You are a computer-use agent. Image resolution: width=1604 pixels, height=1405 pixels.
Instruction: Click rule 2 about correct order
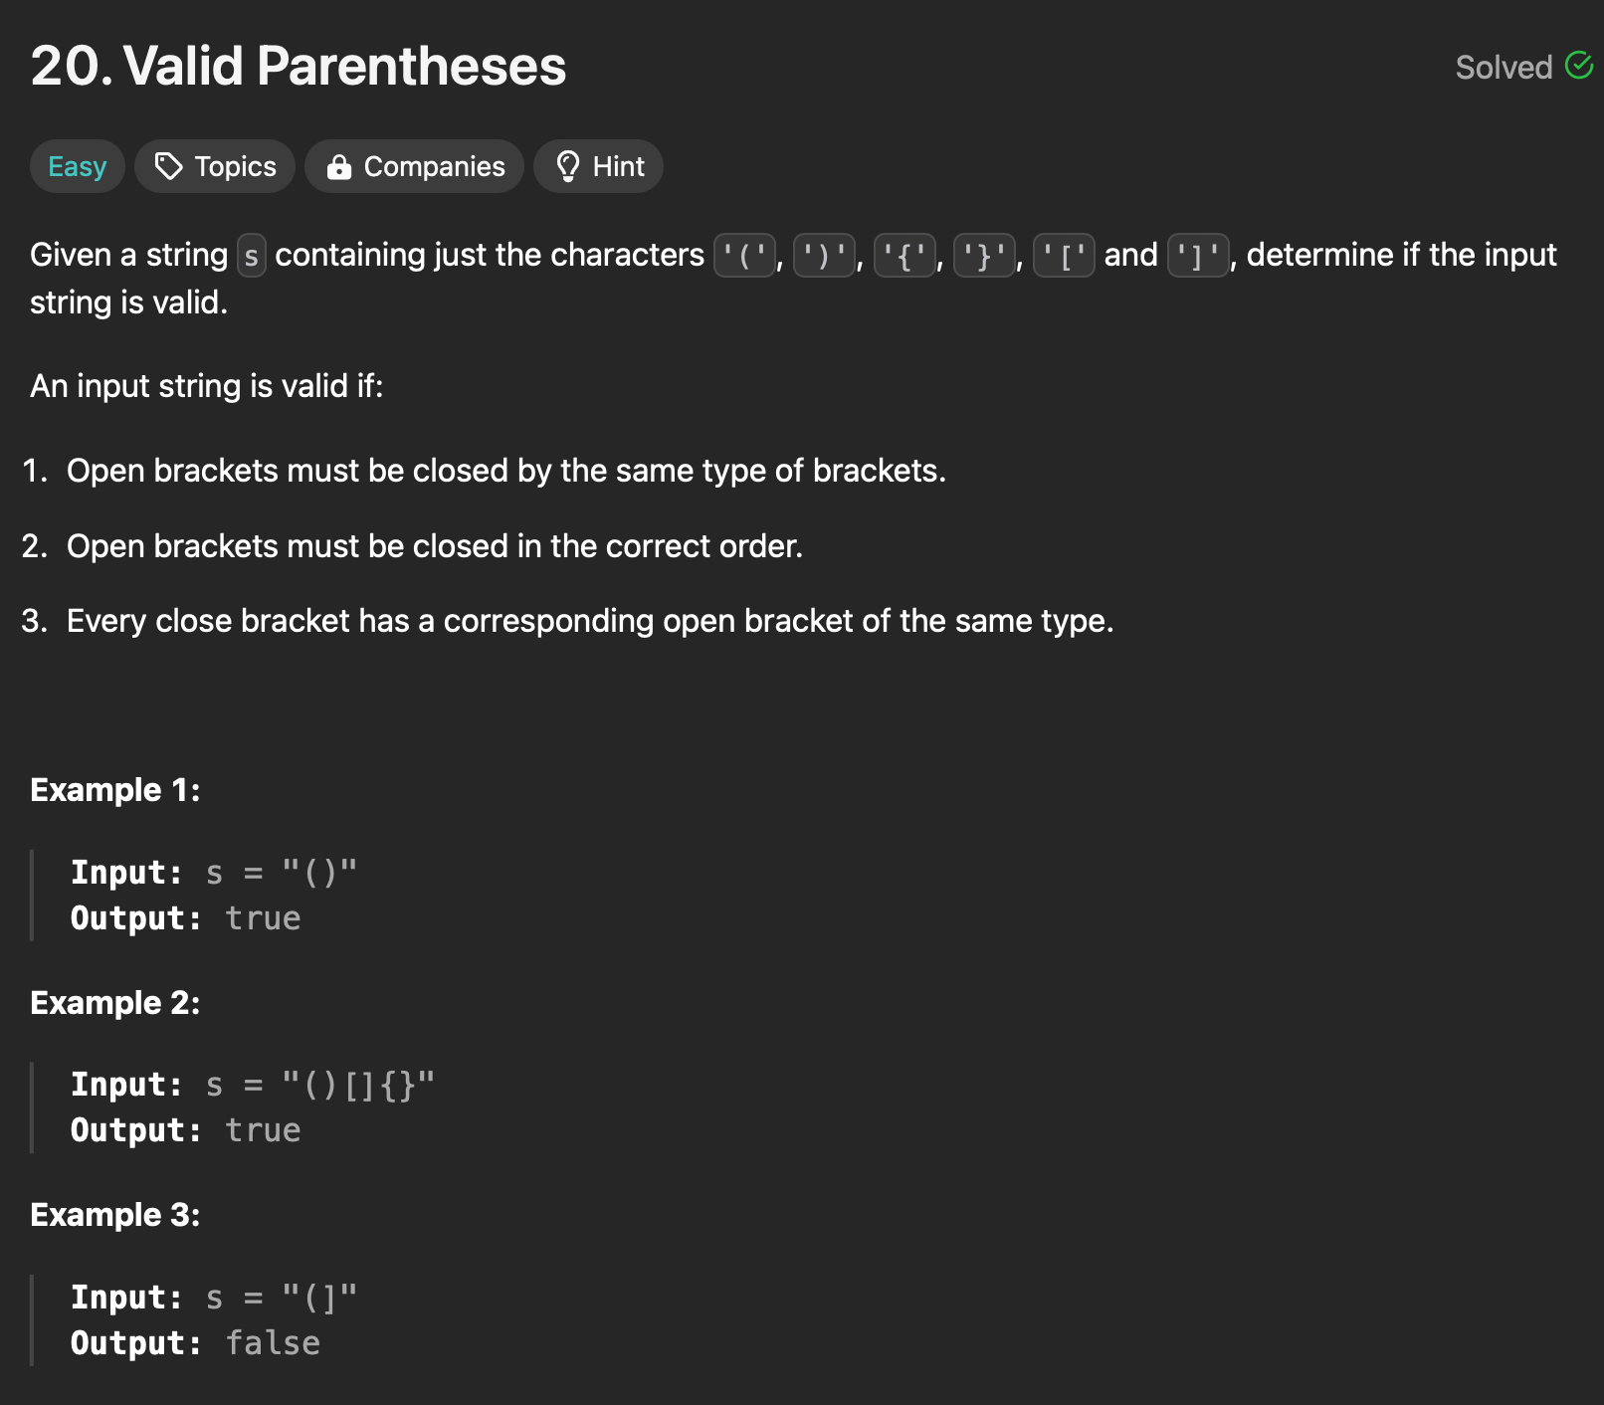click(x=435, y=546)
